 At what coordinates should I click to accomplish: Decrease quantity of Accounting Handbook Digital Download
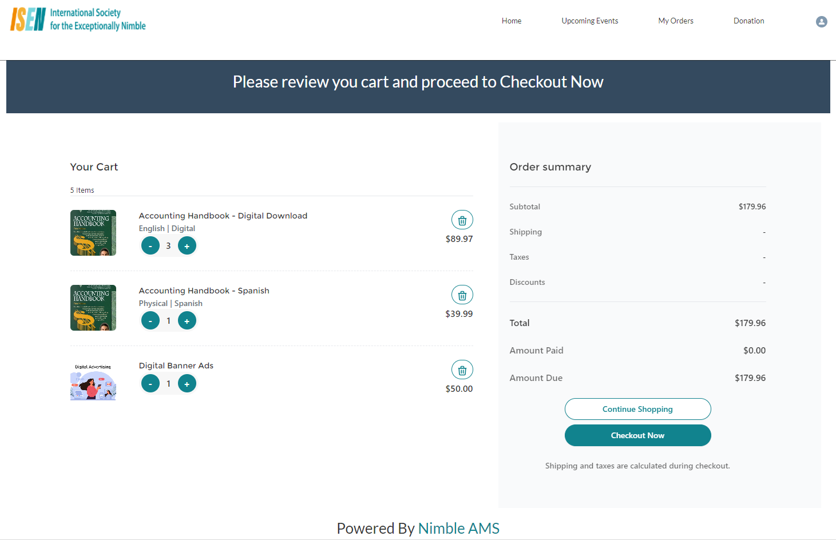tap(150, 246)
